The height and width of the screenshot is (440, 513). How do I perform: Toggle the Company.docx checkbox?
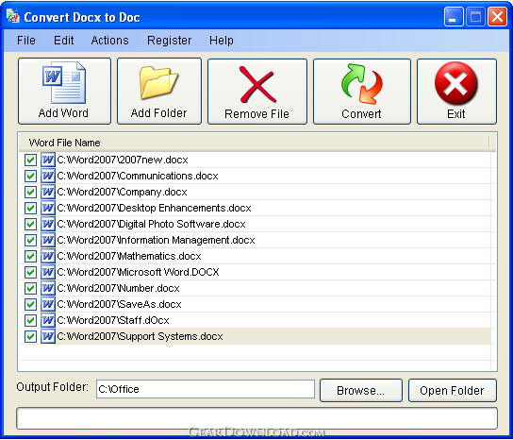pos(30,192)
